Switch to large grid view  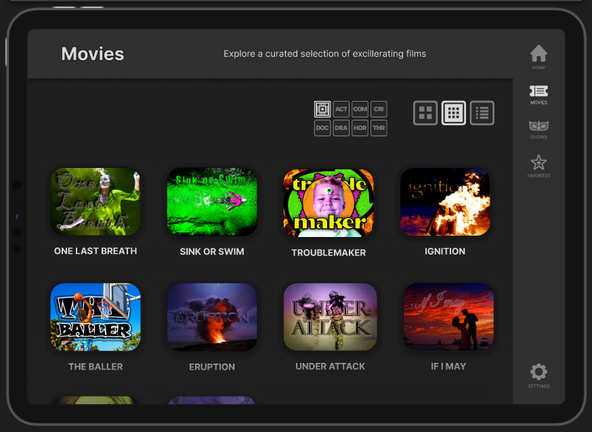pos(425,113)
